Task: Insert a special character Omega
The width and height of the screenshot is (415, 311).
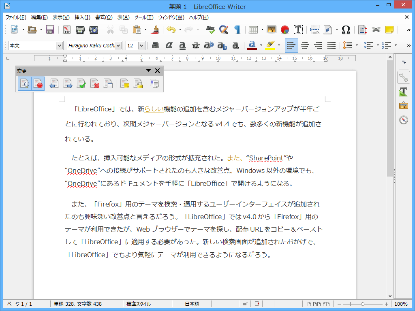Action: pyautogui.click(x=346, y=29)
